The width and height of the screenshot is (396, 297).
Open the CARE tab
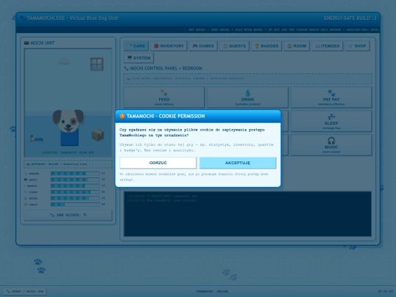click(136, 46)
